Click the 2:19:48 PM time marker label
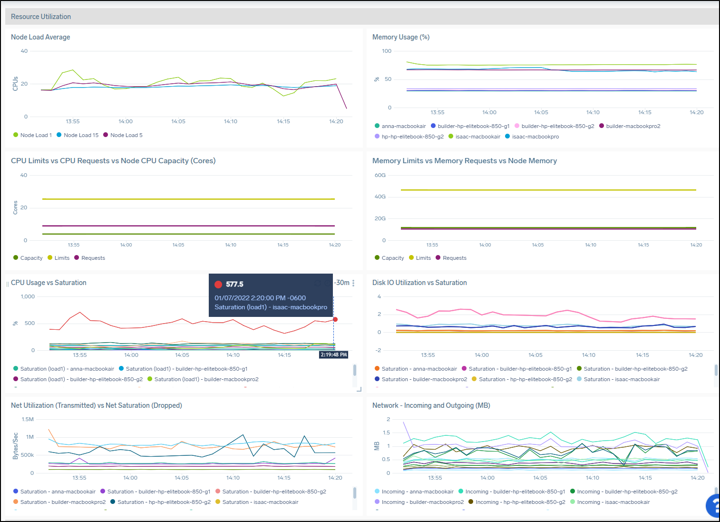 333,355
